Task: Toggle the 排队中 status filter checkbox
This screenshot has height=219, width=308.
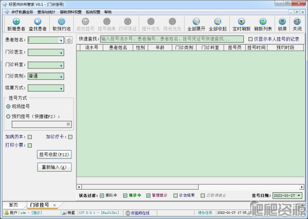Action: (102, 195)
